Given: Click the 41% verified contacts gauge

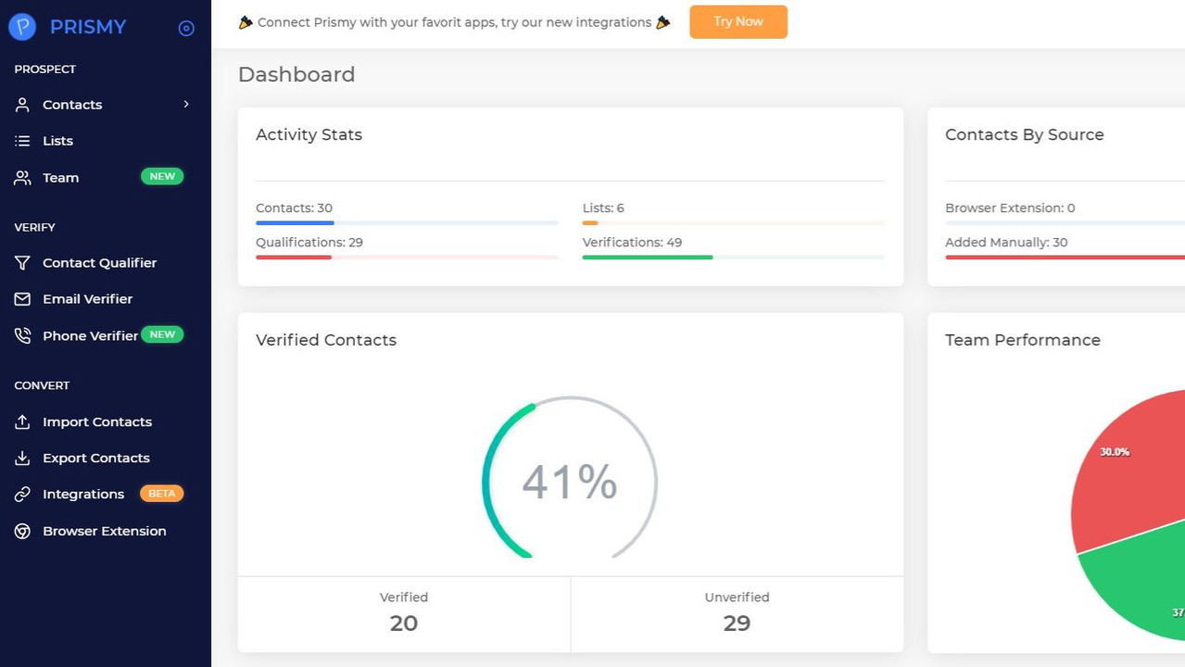Looking at the screenshot, I should [570, 482].
